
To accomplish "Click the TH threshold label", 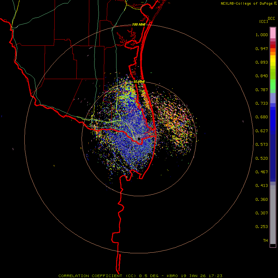I will click(265, 241).
